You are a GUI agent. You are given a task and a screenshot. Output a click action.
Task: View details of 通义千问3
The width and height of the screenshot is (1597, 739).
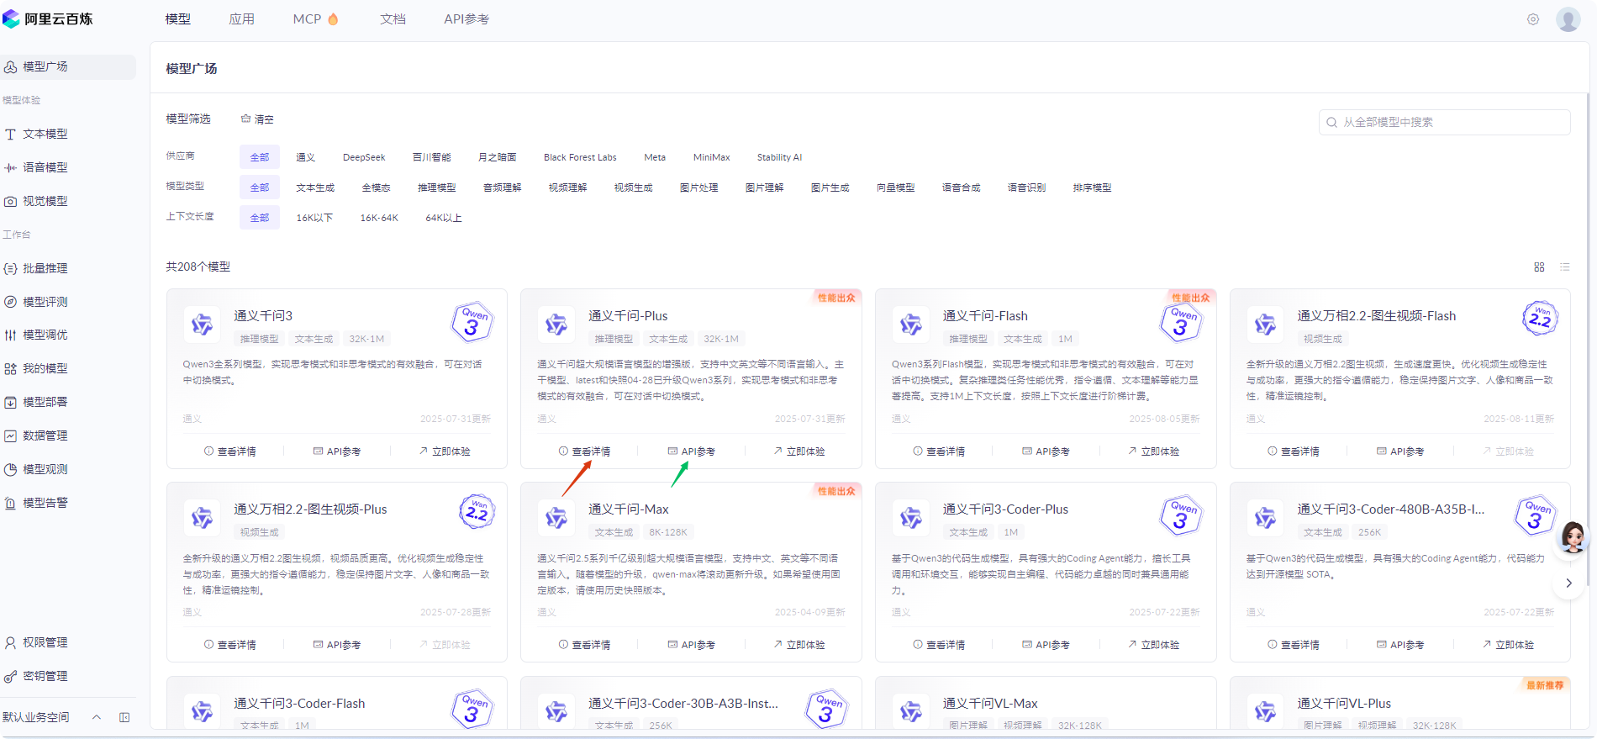pos(230,451)
